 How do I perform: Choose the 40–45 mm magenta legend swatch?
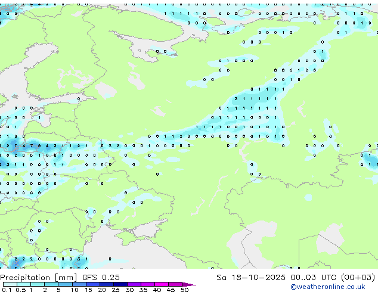pyautogui.click(x=162, y=284)
